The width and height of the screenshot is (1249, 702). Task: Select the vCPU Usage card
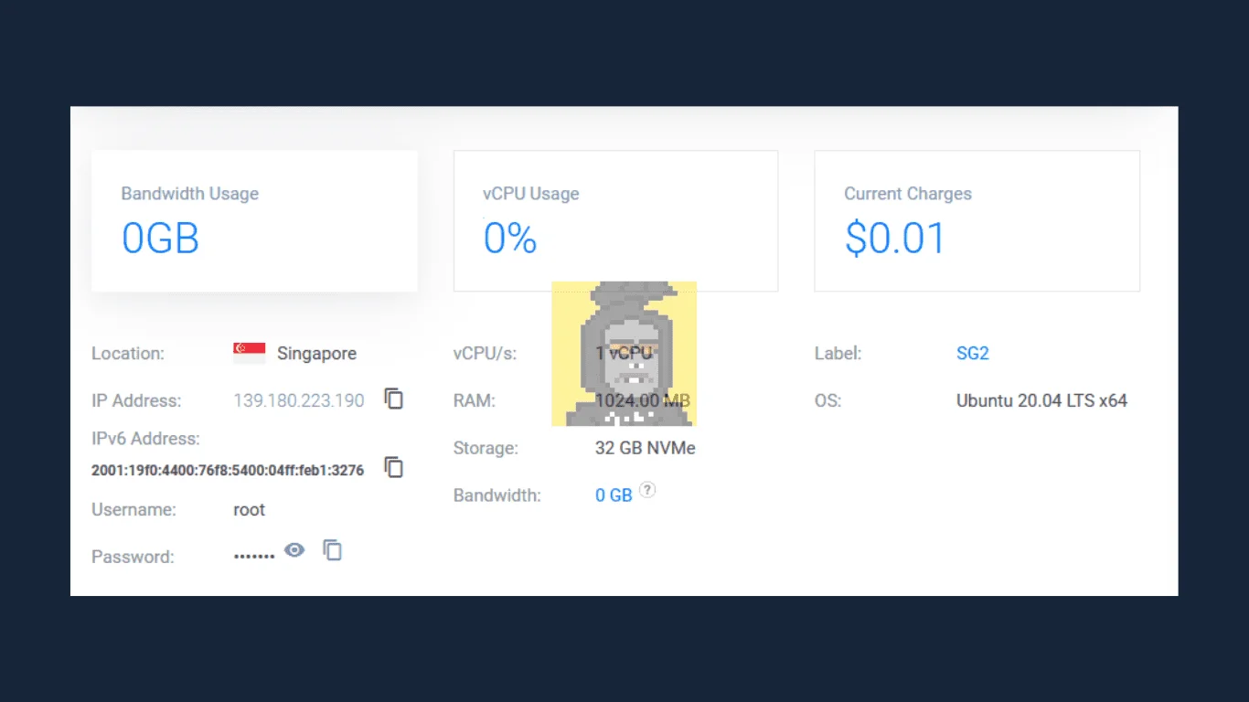[615, 221]
